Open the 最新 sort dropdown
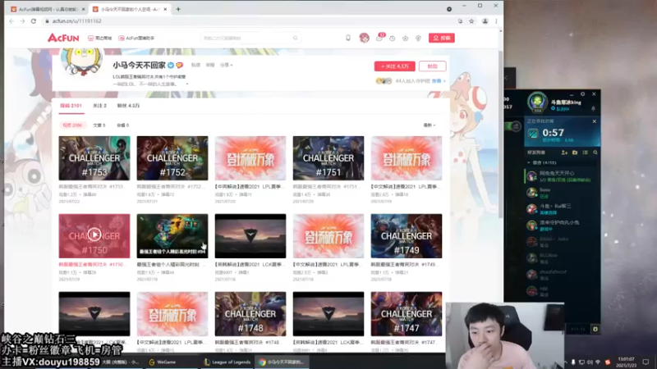The height and width of the screenshot is (369, 657). 430,125
